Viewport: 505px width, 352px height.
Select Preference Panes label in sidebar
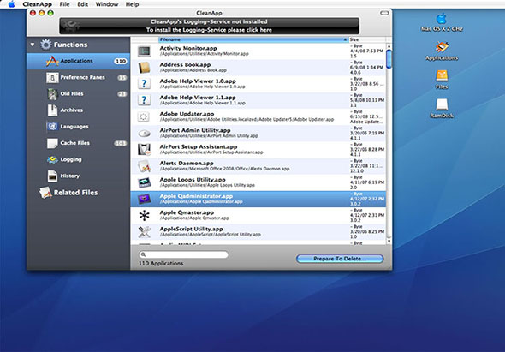click(x=82, y=77)
